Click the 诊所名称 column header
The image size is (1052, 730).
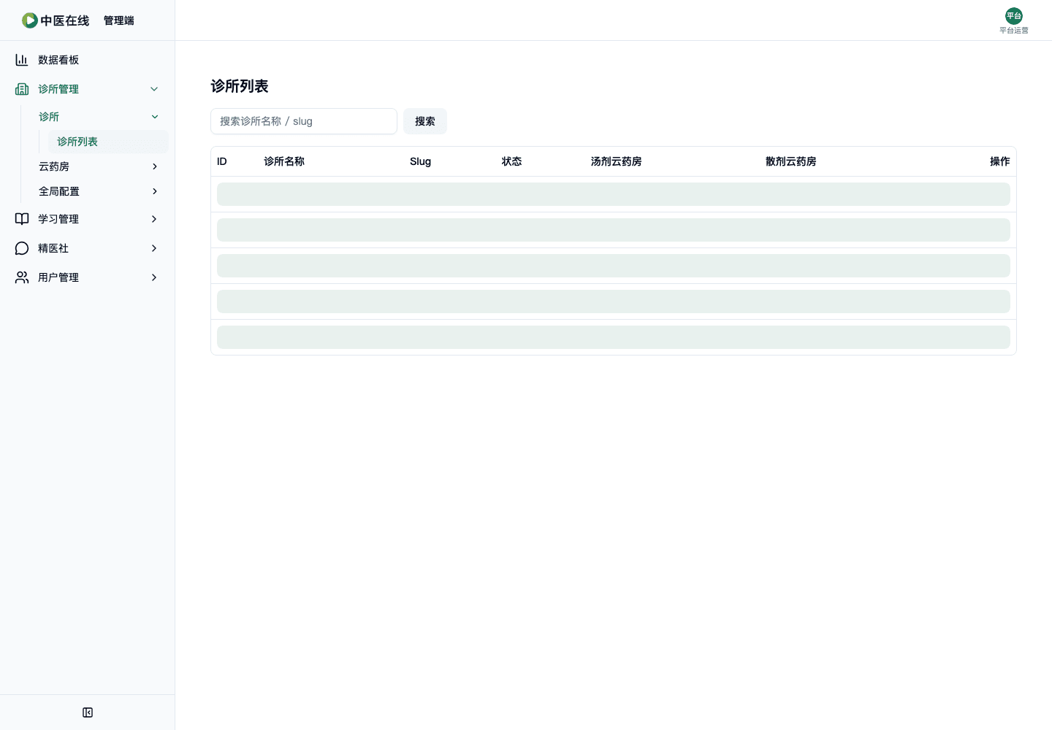(284, 161)
